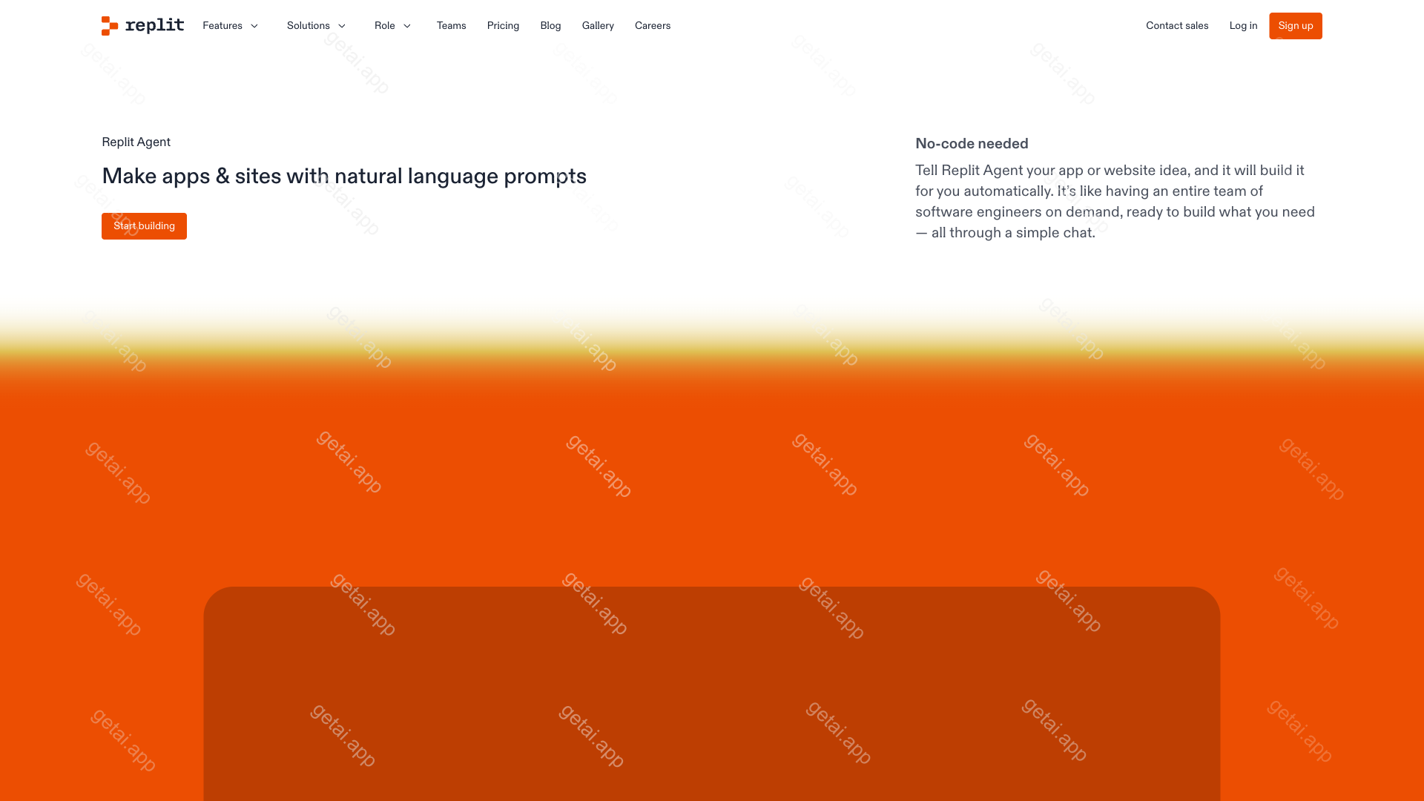Open the replit wordmark home link
1424x801 pixels.
(x=154, y=25)
